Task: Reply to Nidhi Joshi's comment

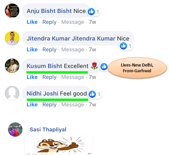Action: (x=50, y=105)
